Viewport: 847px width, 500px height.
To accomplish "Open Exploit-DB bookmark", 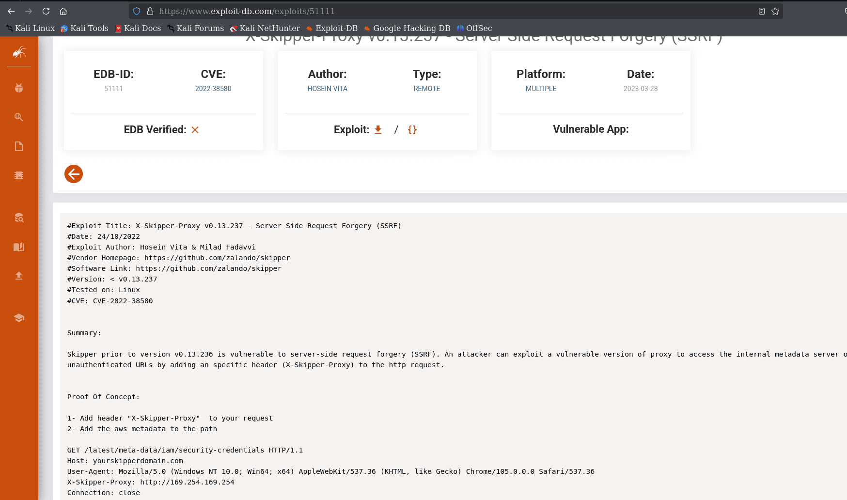I will (332, 28).
